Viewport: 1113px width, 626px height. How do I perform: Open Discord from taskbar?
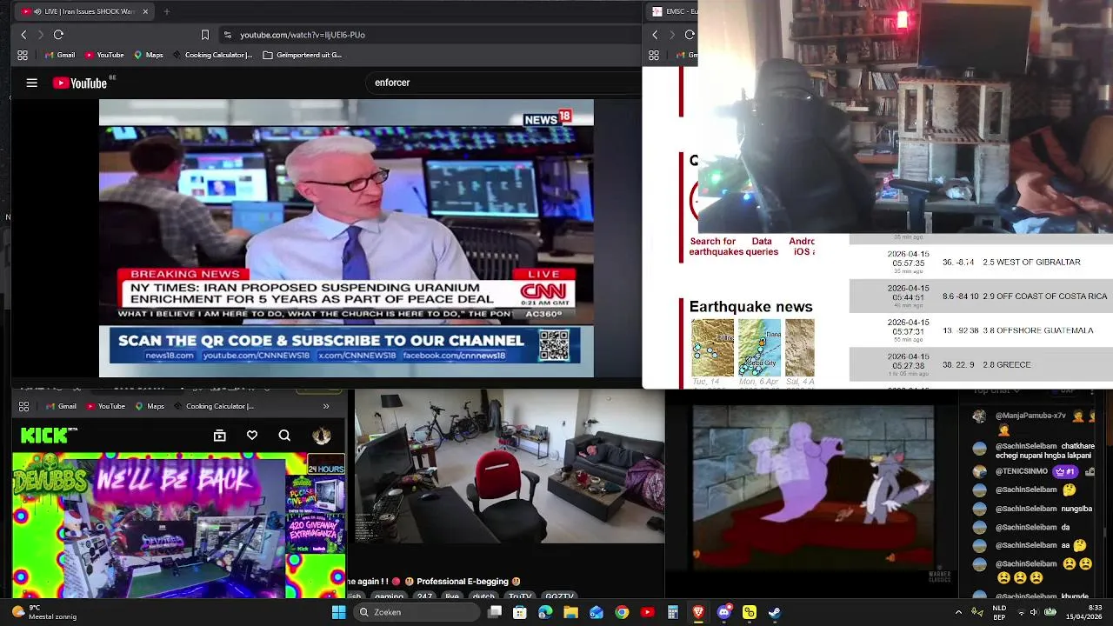(x=723, y=612)
